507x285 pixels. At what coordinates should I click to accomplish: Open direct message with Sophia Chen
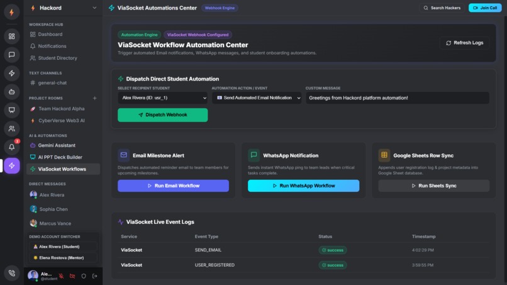[63, 210]
